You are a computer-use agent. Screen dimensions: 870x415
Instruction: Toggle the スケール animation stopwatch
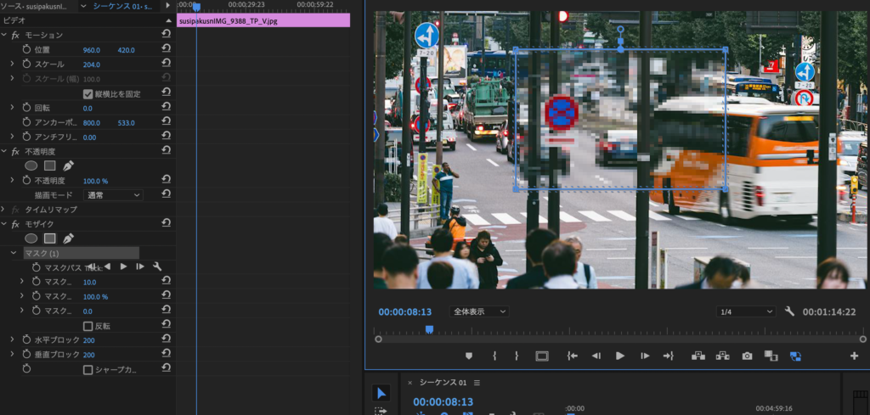pos(26,64)
